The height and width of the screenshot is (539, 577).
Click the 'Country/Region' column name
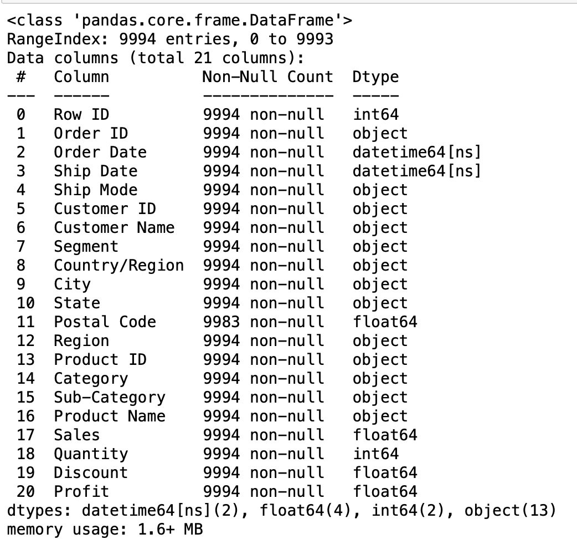tap(119, 265)
